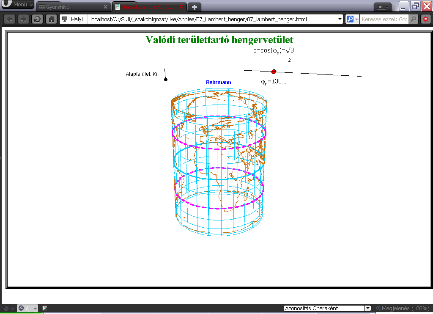Click the Keresés ezzel search field

(384, 19)
